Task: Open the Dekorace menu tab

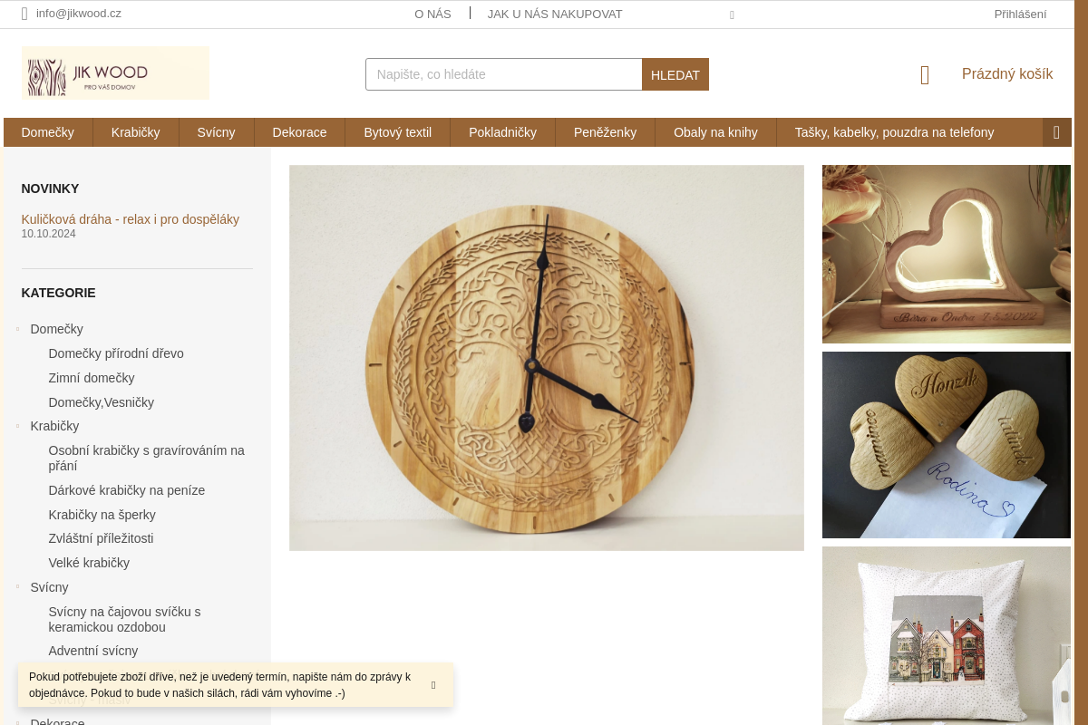Action: tap(299, 132)
